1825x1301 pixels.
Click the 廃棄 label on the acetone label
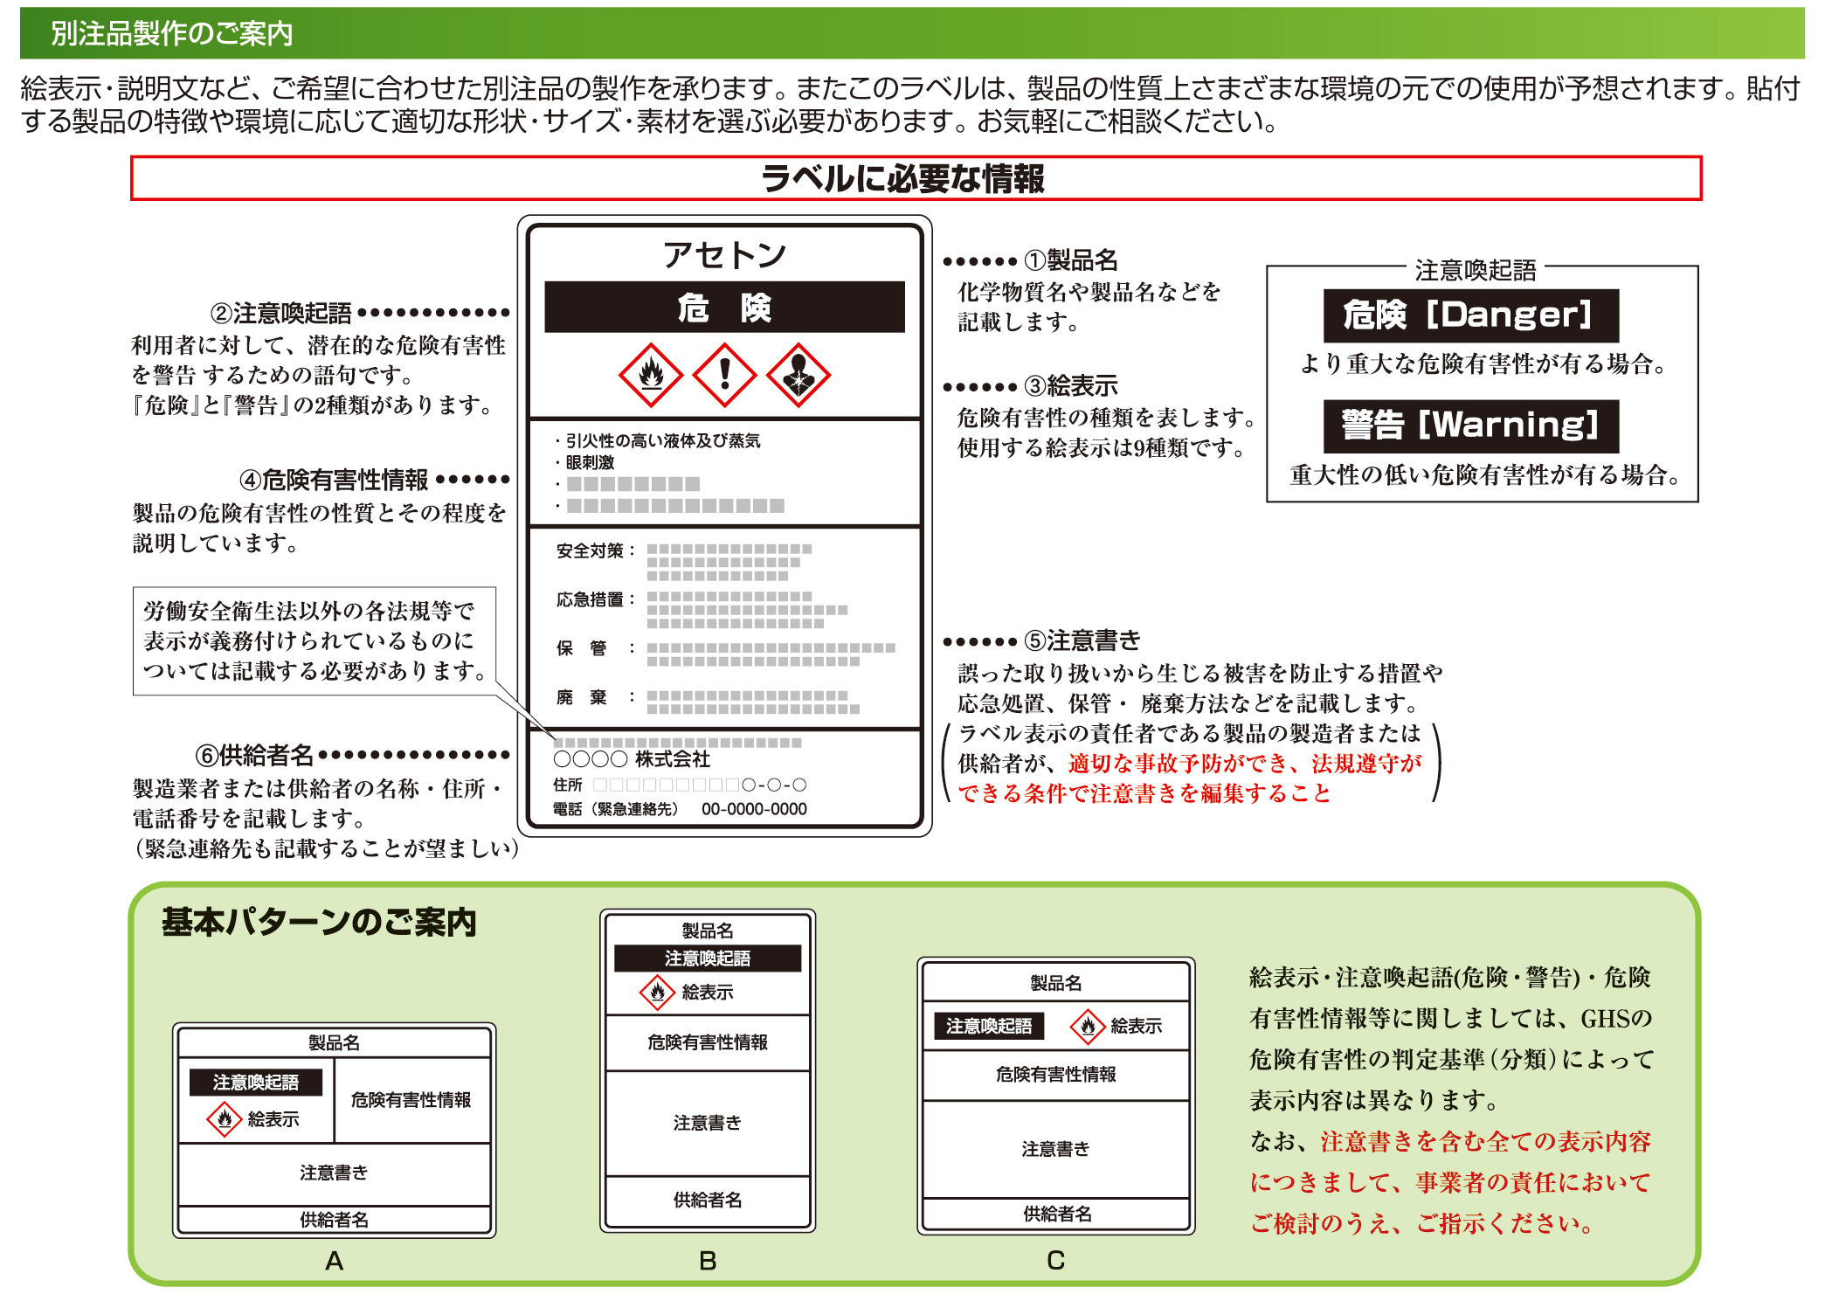pos(595,697)
